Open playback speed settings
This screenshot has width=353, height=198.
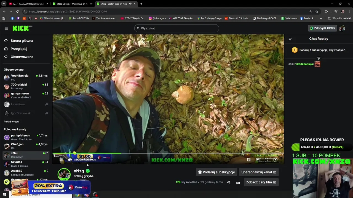(275, 159)
